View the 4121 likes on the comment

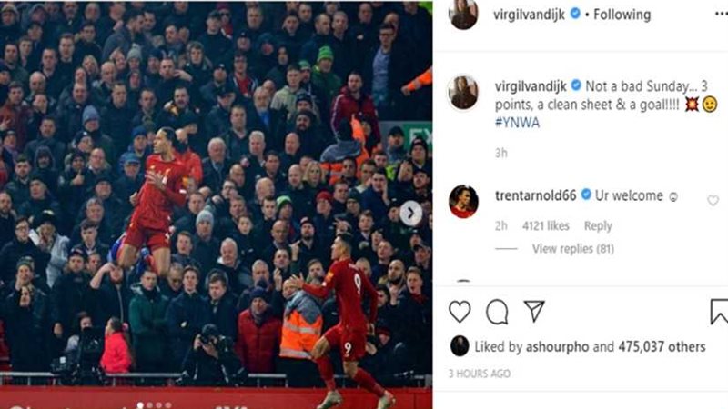point(545,225)
